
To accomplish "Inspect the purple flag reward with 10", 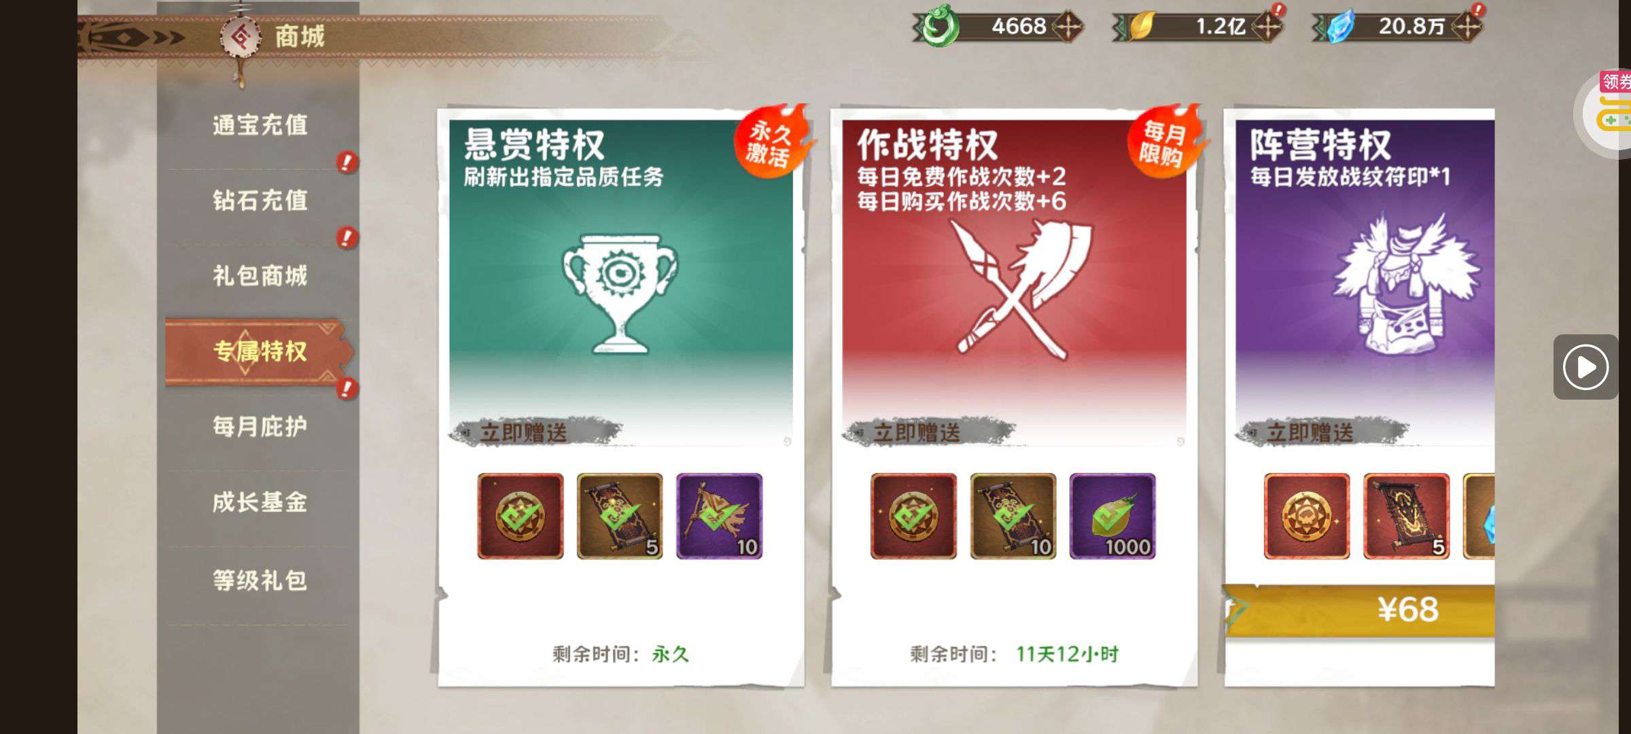I will point(719,517).
